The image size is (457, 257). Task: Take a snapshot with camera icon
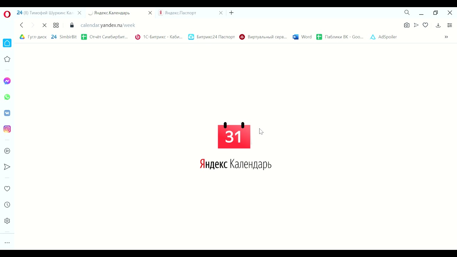[407, 25]
